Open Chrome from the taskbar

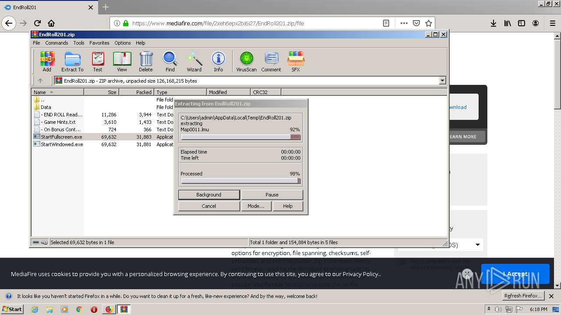pos(79,309)
